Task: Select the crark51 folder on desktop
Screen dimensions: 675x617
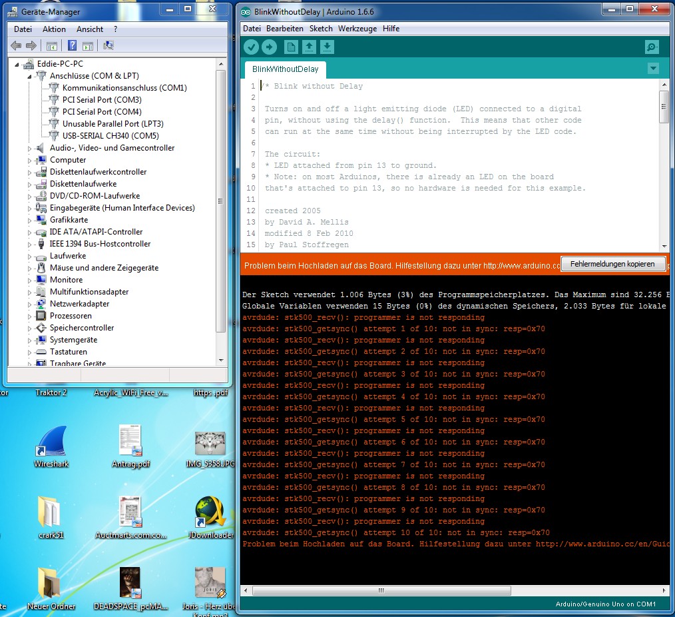Action: coord(51,517)
